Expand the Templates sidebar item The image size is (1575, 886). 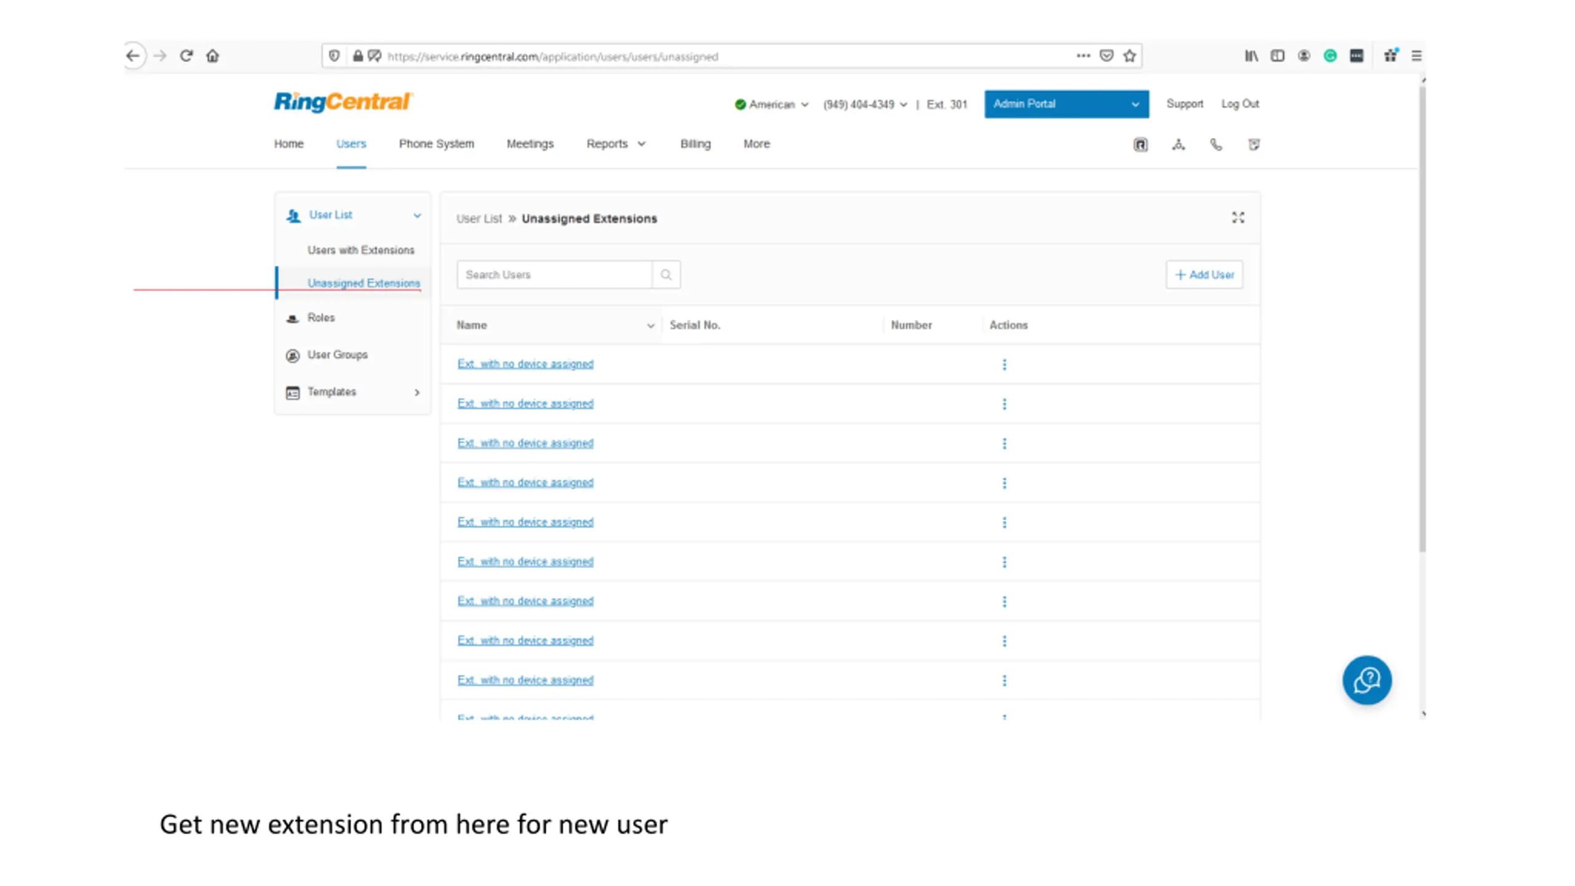click(x=417, y=392)
